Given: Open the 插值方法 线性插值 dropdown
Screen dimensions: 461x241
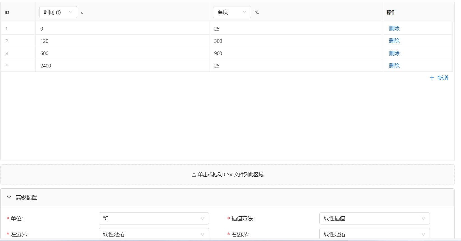Looking at the screenshot, I should point(374,218).
